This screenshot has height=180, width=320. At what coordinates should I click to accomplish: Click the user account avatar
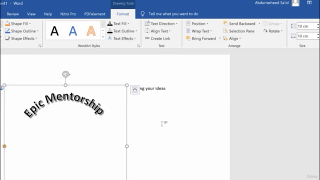coord(295,3)
